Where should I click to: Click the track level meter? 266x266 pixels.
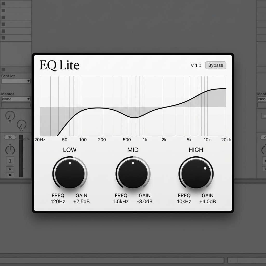point(21,156)
